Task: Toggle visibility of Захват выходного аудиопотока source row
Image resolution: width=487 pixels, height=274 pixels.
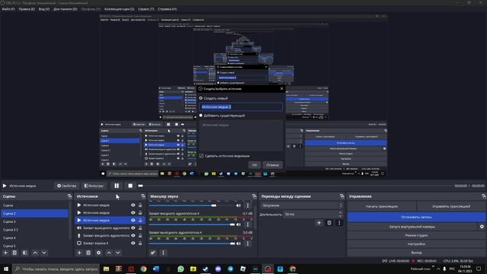Action: pos(133,228)
